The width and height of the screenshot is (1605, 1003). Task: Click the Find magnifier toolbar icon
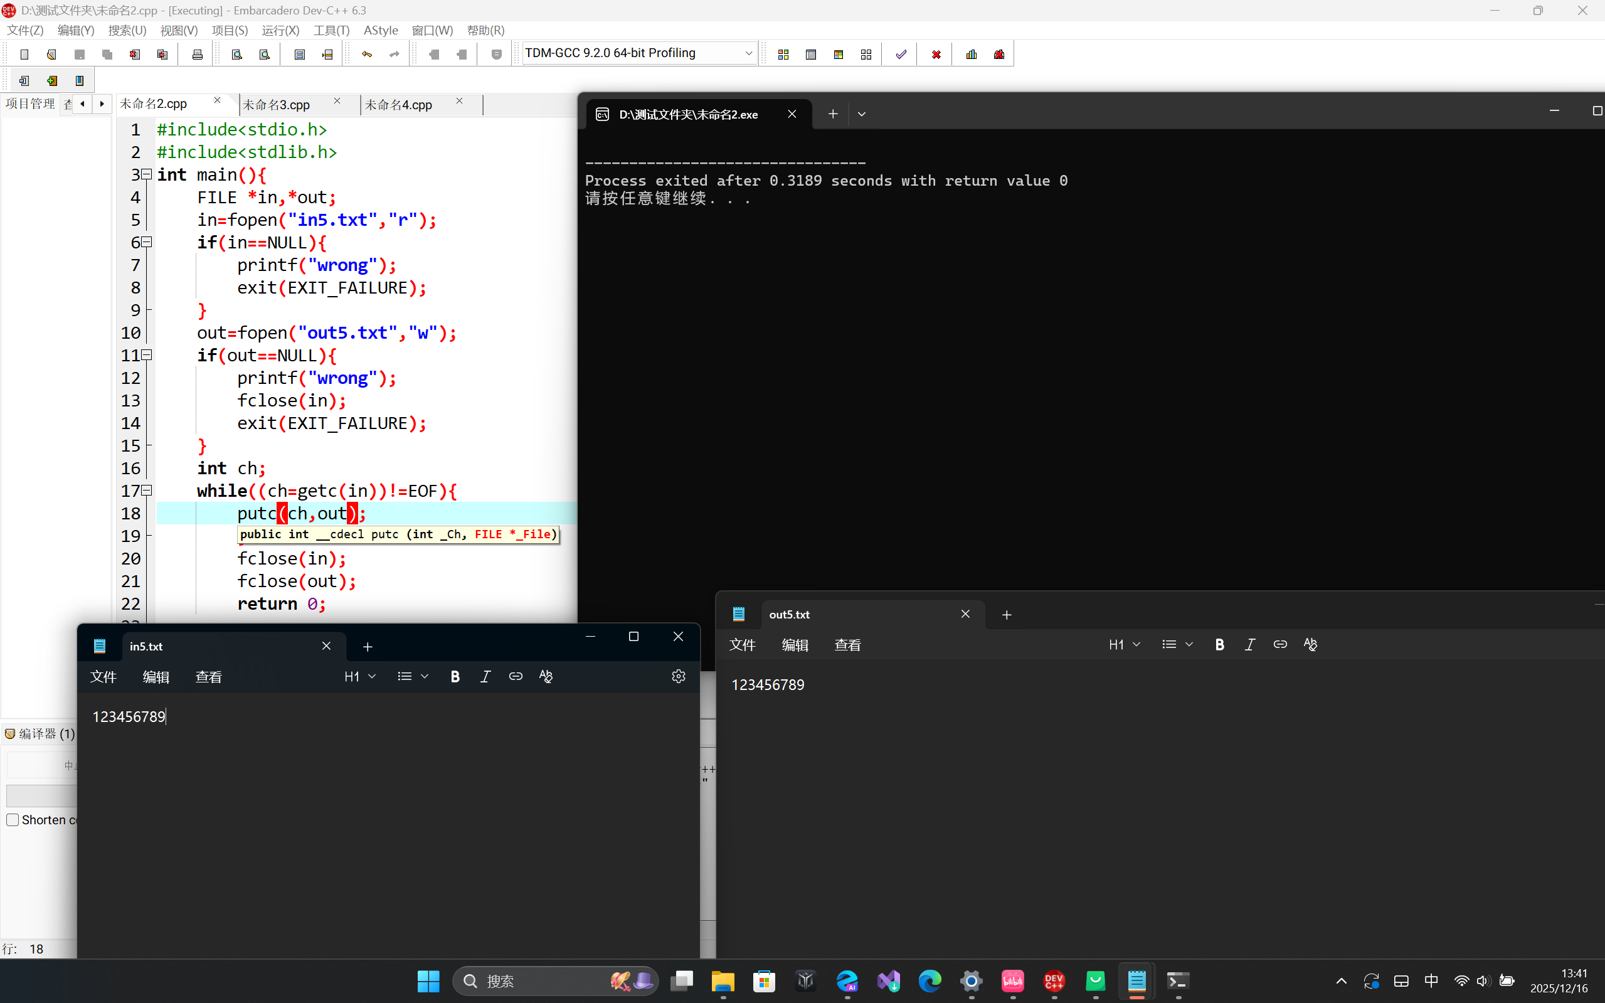point(237,55)
